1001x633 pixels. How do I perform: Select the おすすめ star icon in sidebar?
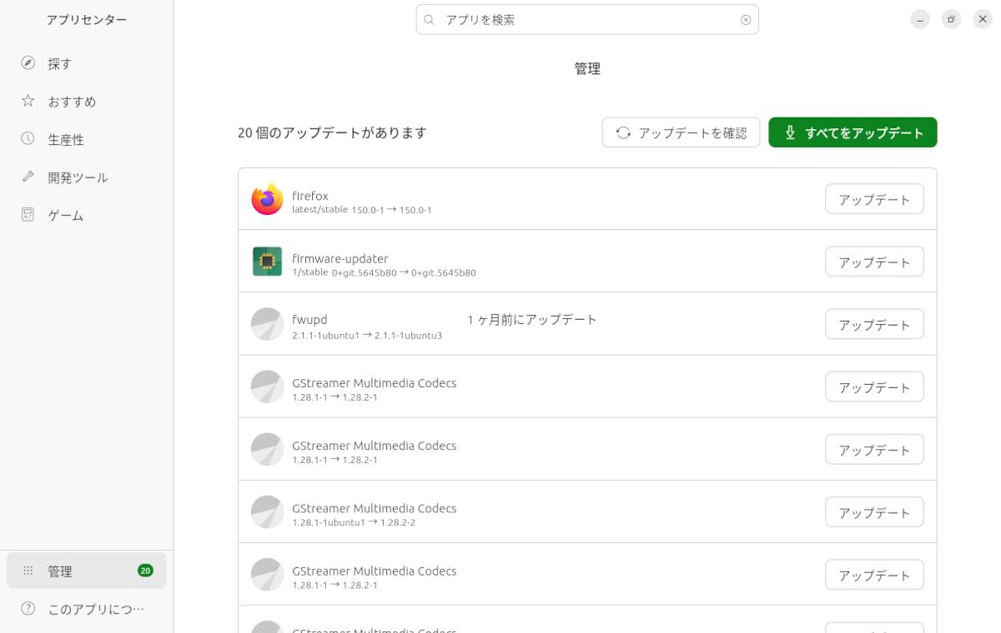pyautogui.click(x=28, y=101)
